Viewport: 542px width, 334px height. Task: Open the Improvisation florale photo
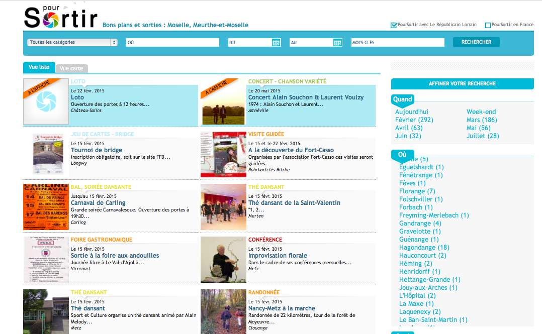coord(223,260)
